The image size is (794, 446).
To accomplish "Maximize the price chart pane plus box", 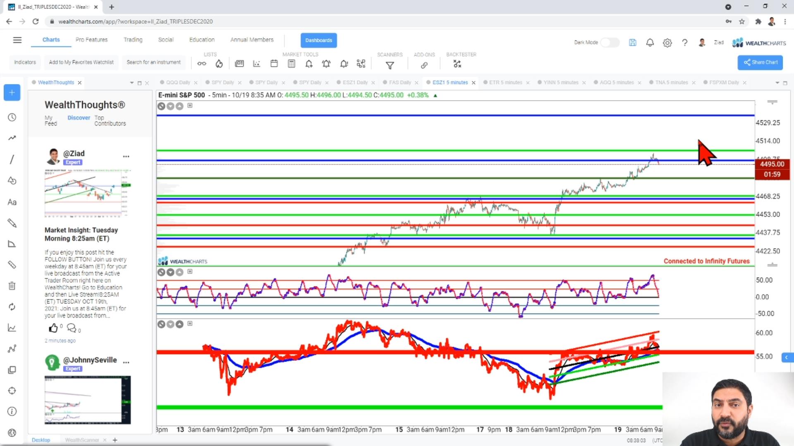I will click(x=190, y=105).
